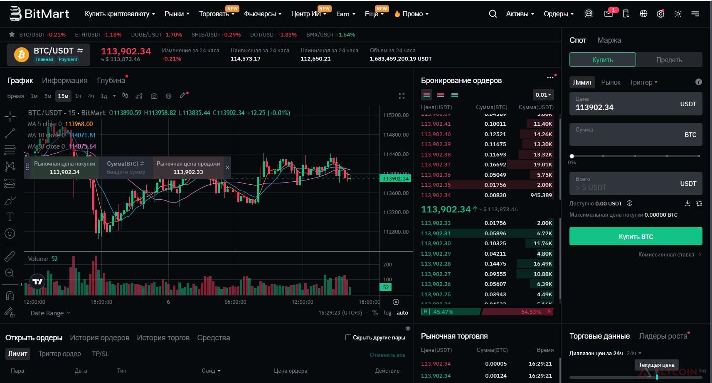Select the ruler measure tool

click(x=10, y=256)
